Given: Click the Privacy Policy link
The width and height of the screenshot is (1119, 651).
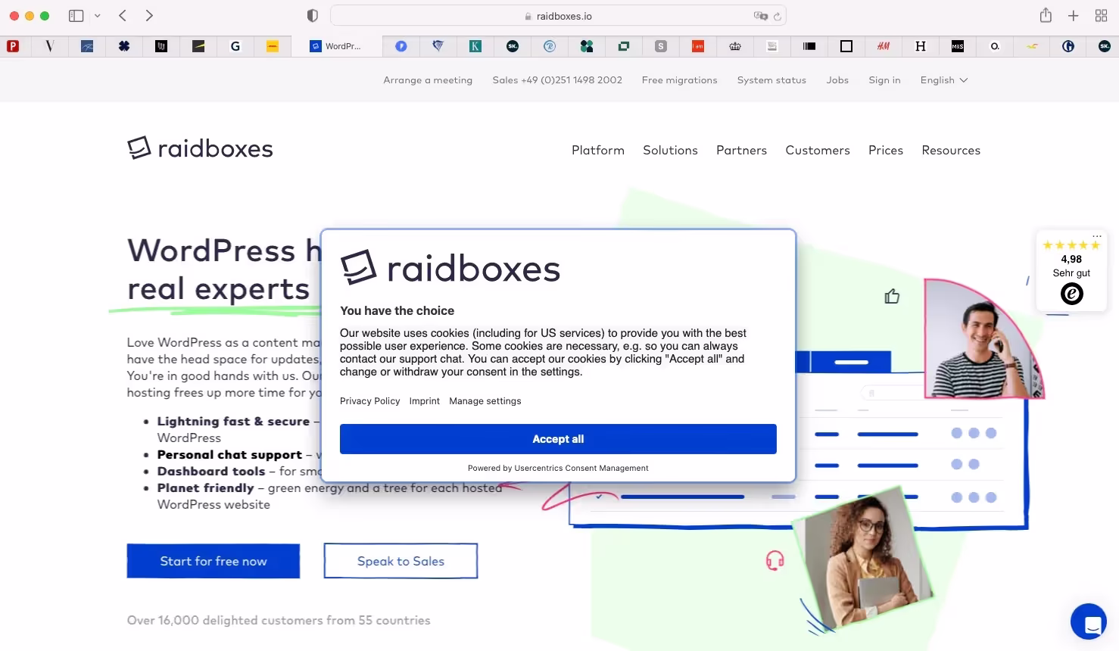Looking at the screenshot, I should (369, 401).
